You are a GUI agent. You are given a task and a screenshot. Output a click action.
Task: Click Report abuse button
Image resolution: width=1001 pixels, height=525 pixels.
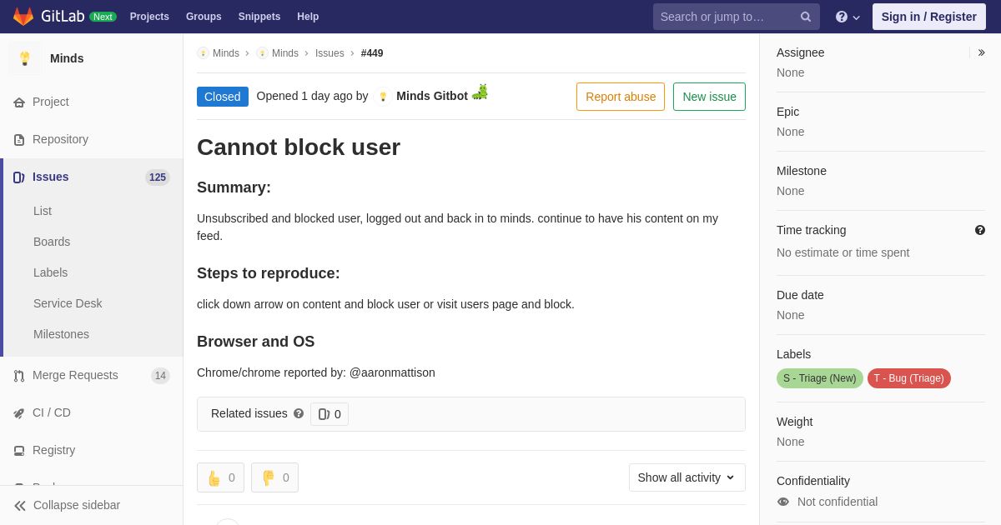pyautogui.click(x=621, y=97)
